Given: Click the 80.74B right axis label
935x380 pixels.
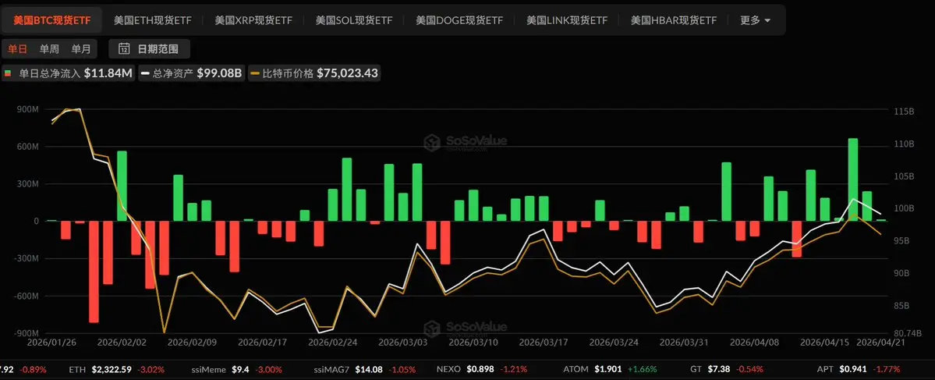Looking at the screenshot, I should 908,333.
